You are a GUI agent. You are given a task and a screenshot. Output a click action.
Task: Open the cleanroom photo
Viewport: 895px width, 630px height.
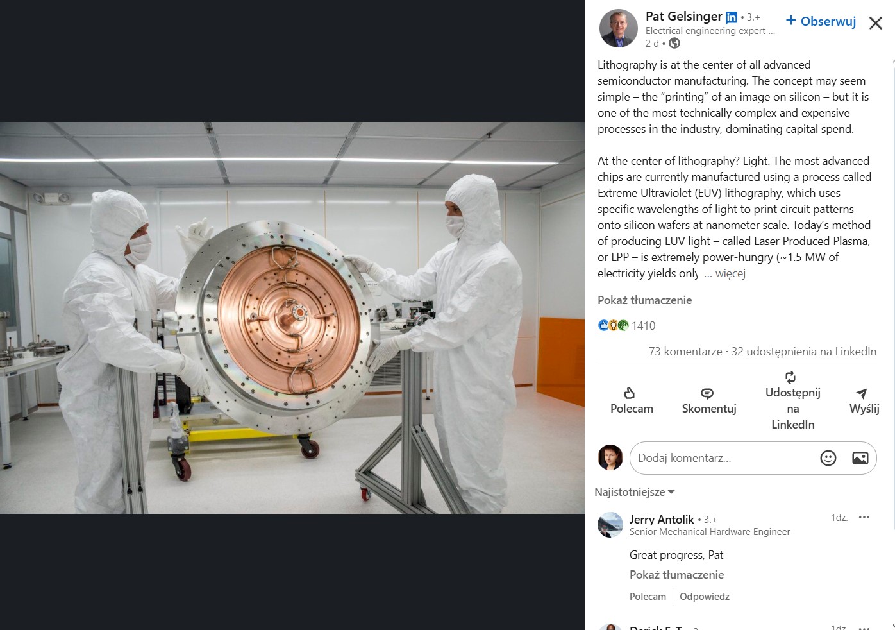292,318
